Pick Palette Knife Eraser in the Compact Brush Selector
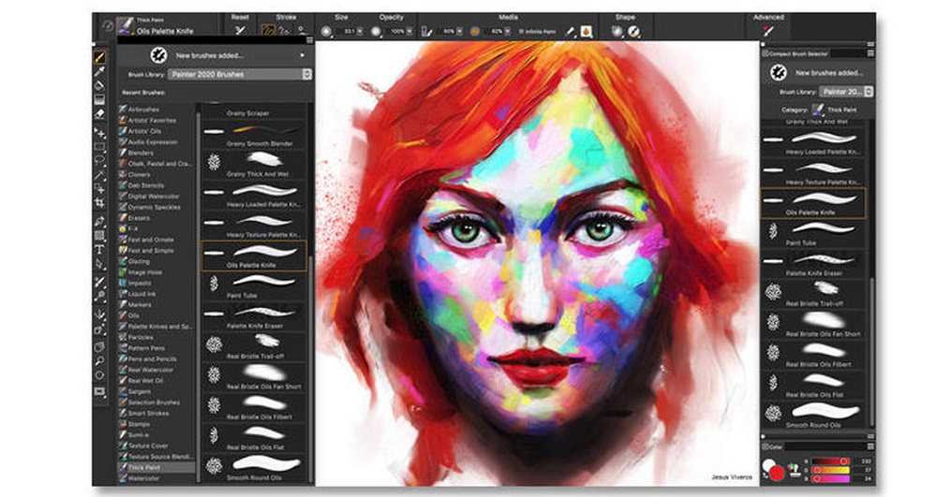The width and height of the screenshot is (937, 497). pyautogui.click(x=812, y=264)
